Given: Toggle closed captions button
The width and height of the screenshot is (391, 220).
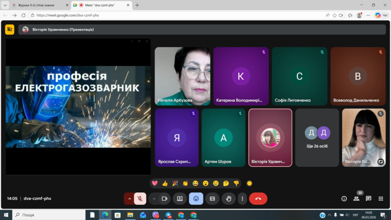Looking at the screenshot, I should (212, 199).
